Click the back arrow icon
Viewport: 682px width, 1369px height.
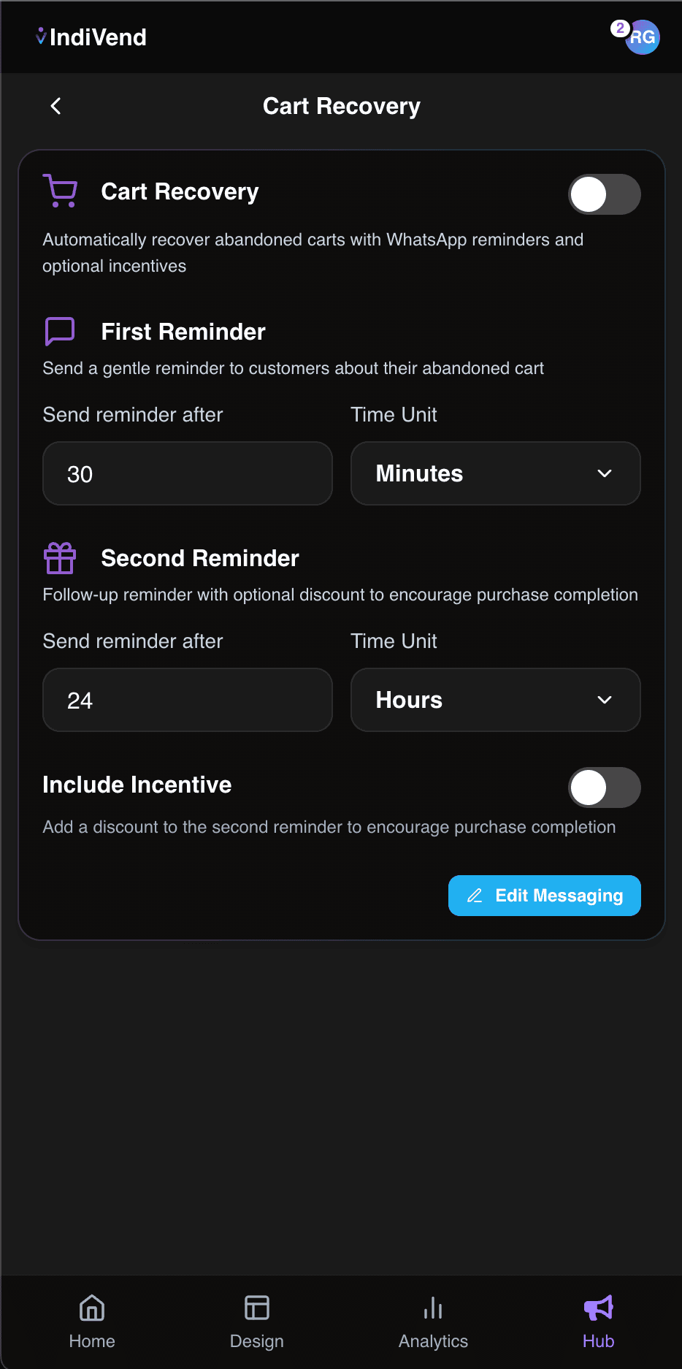pyautogui.click(x=55, y=106)
